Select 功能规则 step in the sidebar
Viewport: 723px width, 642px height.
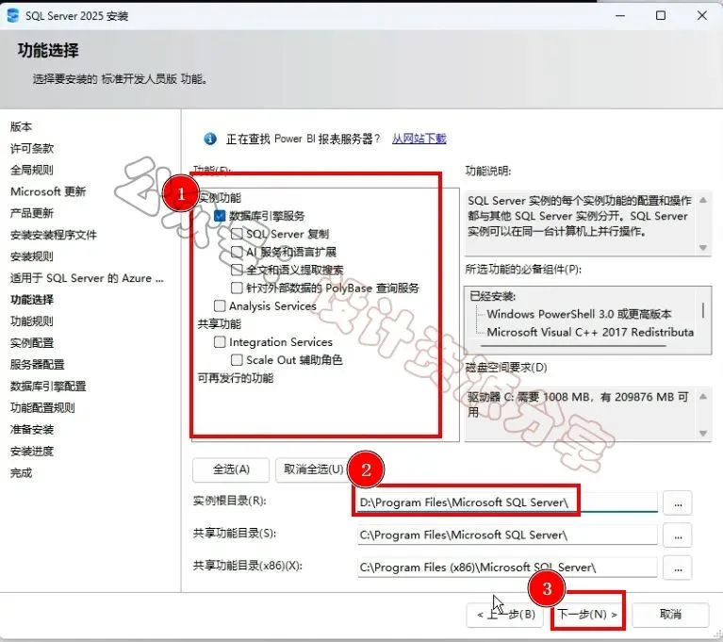(x=32, y=321)
